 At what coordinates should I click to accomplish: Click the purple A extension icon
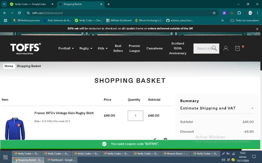[224, 13]
